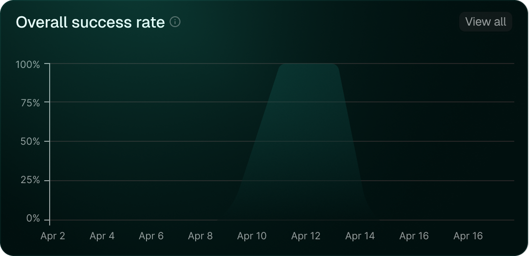The height and width of the screenshot is (256, 529).
Task: Click the Apr 12 date label
Action: (x=306, y=236)
